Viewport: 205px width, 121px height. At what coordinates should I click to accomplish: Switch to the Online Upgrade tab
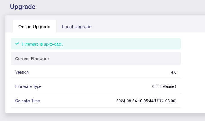(34, 27)
